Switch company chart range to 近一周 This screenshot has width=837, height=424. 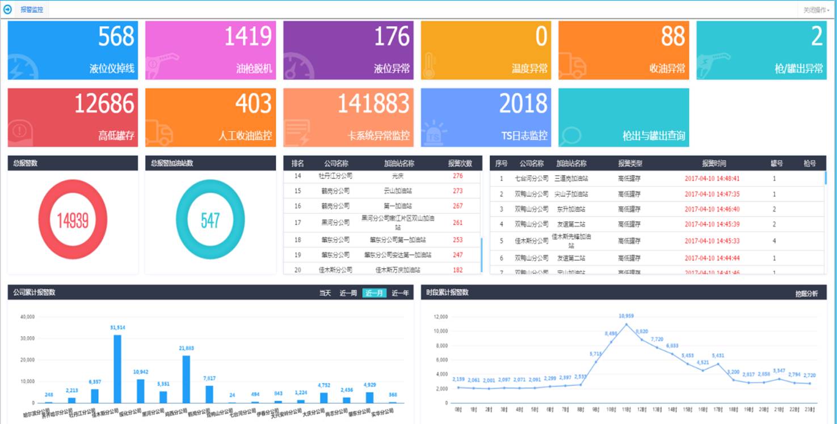coord(348,293)
